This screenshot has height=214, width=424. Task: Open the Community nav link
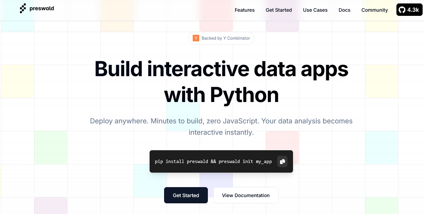pyautogui.click(x=375, y=10)
